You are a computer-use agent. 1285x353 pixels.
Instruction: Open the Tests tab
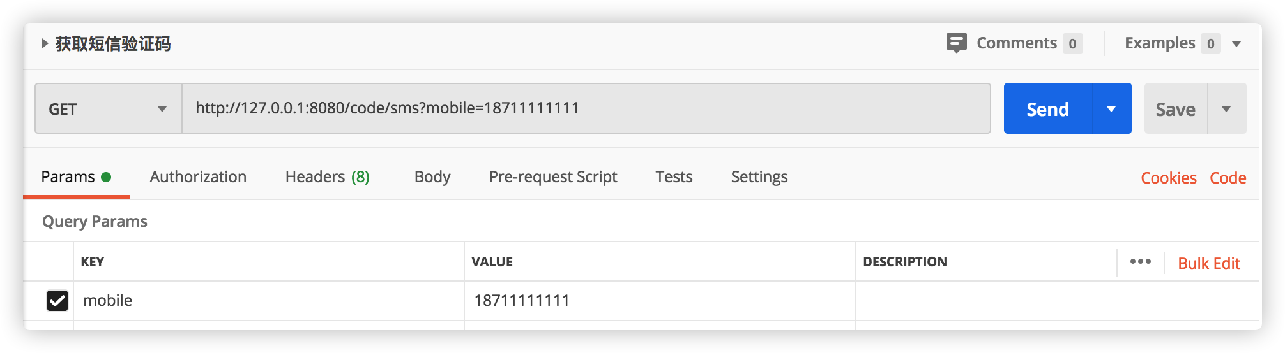pyautogui.click(x=674, y=177)
